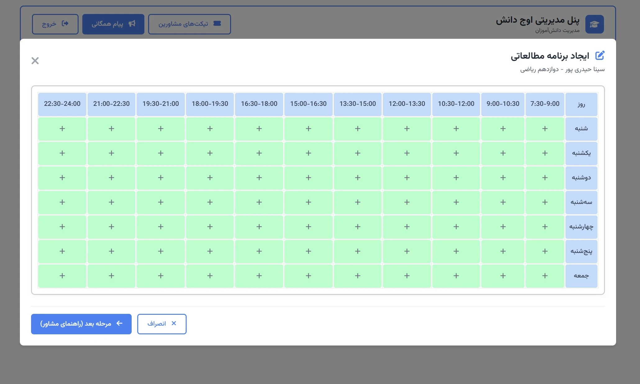Open پیام همگانی broadcast button
This screenshot has height=384, width=640.
(x=113, y=24)
